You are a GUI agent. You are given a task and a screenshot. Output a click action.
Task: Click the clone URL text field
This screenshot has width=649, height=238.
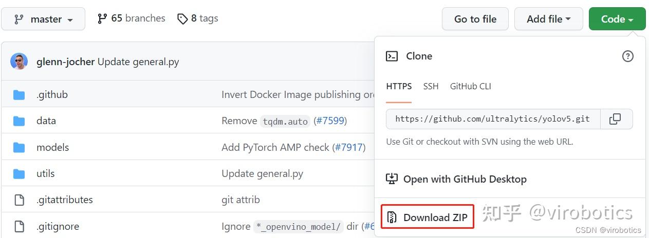coord(492,119)
